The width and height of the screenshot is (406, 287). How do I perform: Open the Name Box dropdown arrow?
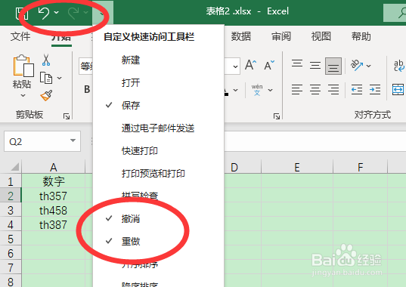(x=73, y=140)
